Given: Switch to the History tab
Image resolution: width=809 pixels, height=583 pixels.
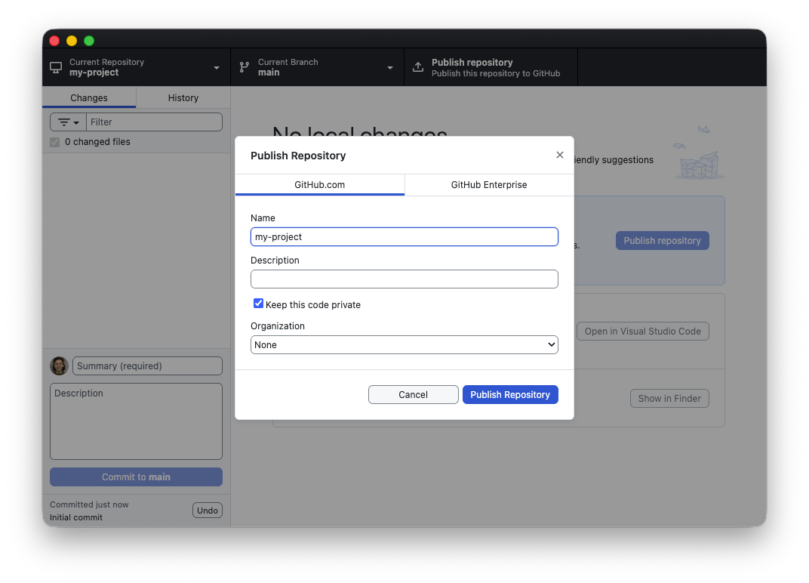Looking at the screenshot, I should pos(183,98).
